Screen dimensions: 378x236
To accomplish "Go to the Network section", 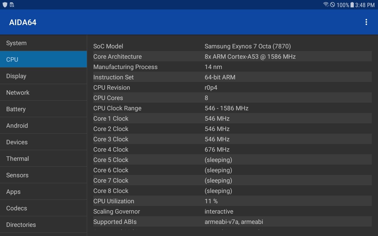I will (43, 93).
